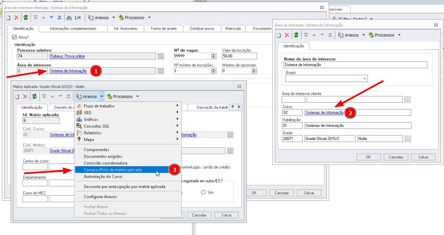The height and width of the screenshot is (235, 444).
Task: Expand Processos dropdown arrow in Área de interesse ofertada
Action: click(x=149, y=17)
